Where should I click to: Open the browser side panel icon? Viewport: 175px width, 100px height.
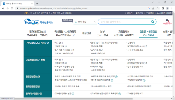tap(163, 8)
